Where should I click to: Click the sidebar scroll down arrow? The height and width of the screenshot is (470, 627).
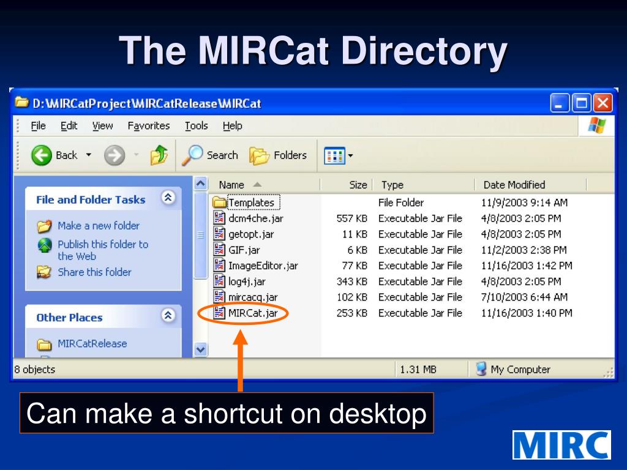201,349
